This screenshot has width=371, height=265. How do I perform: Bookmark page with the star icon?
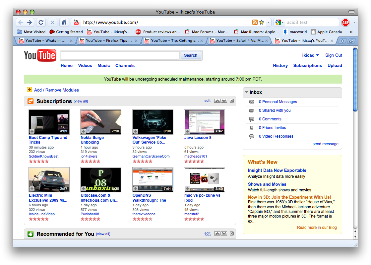point(262,22)
